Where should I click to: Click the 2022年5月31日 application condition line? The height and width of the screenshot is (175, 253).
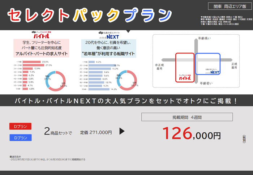tap(48, 159)
